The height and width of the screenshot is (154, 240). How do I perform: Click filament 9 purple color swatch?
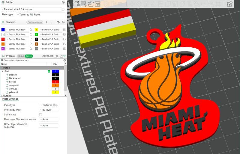[3, 49]
